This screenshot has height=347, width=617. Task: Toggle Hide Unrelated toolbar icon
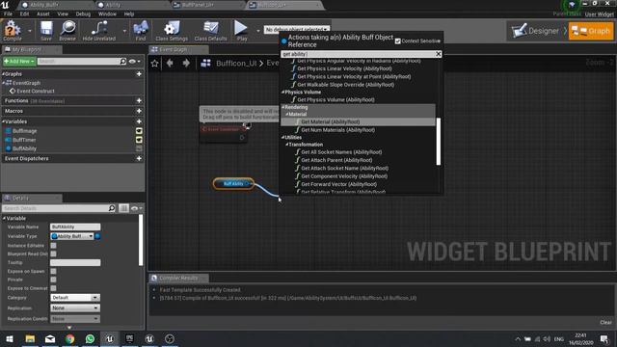[98, 31]
